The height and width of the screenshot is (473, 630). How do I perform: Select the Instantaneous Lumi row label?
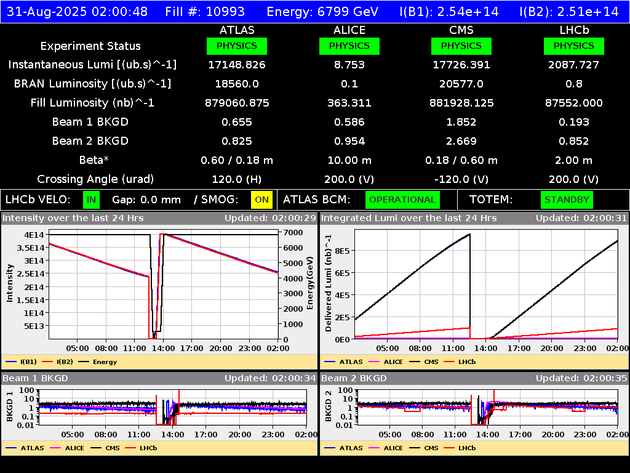(x=92, y=65)
